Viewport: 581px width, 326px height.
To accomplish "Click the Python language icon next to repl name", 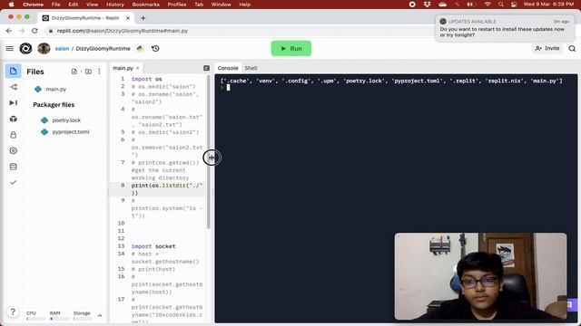I will 140,48.
